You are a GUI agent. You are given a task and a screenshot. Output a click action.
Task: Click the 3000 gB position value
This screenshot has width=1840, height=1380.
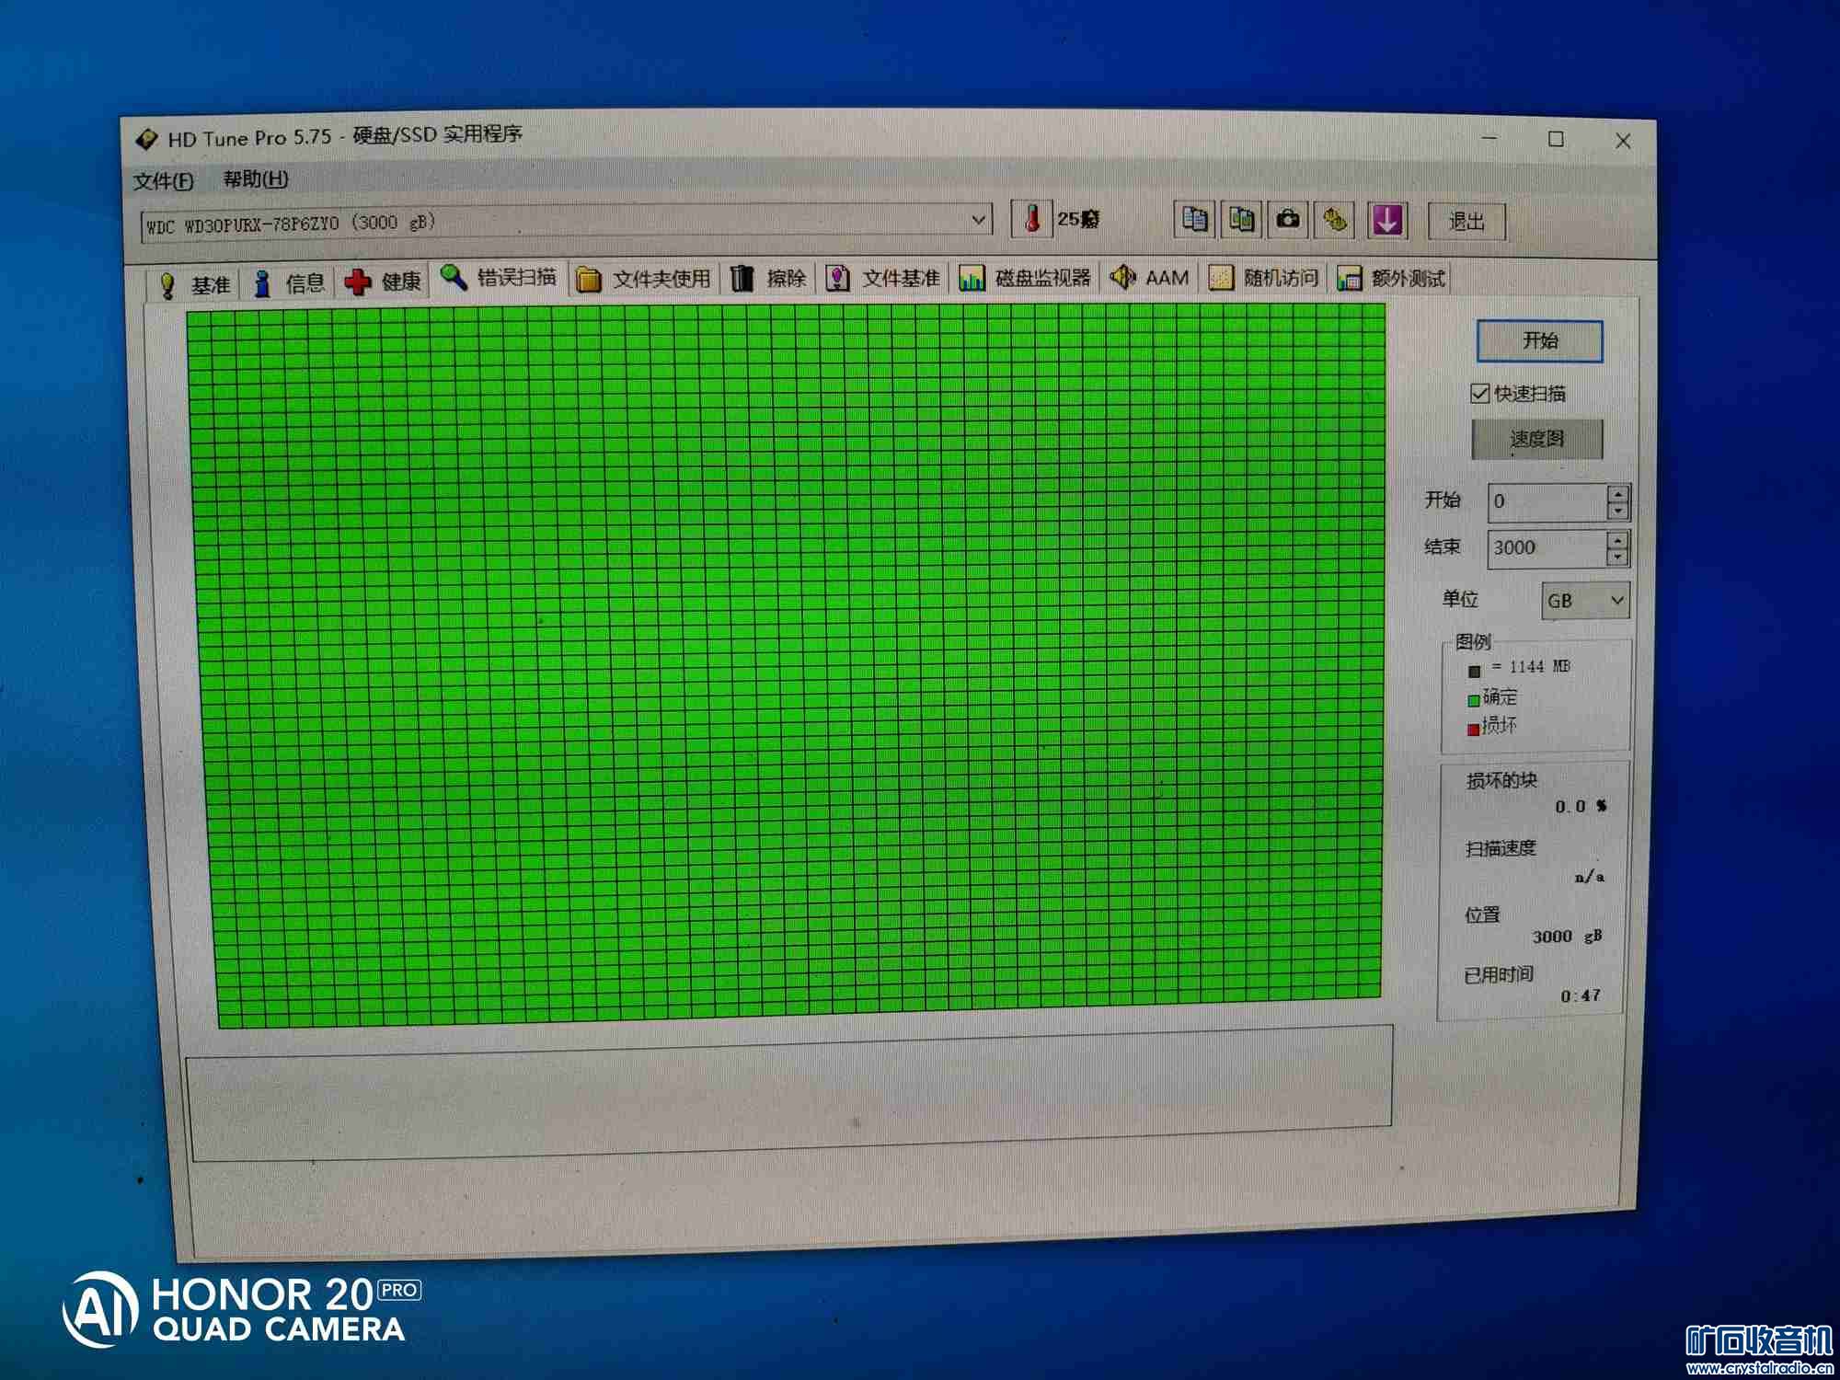pyautogui.click(x=1567, y=937)
